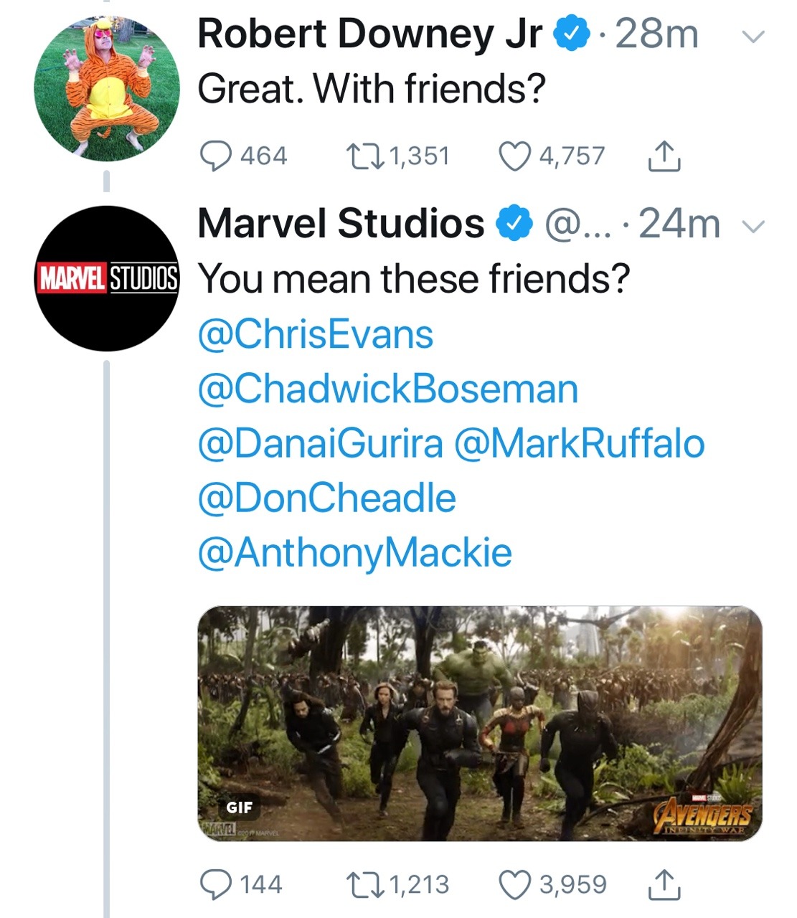Open the Marvel Studios profile avatar
797x918 pixels.
[x=107, y=278]
